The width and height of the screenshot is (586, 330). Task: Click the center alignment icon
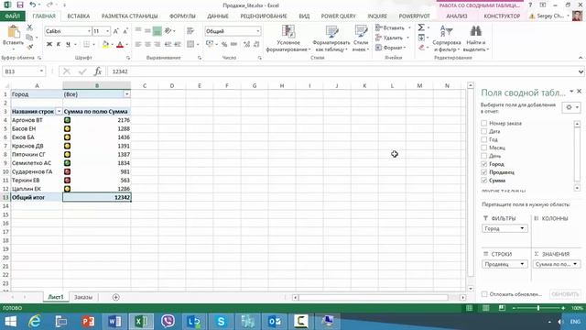148,45
